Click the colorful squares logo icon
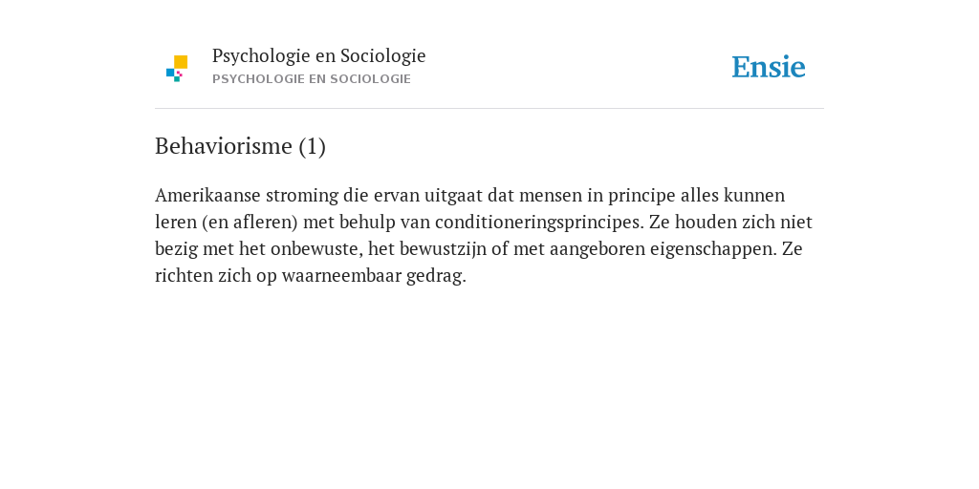The image size is (979, 489). pos(177,69)
